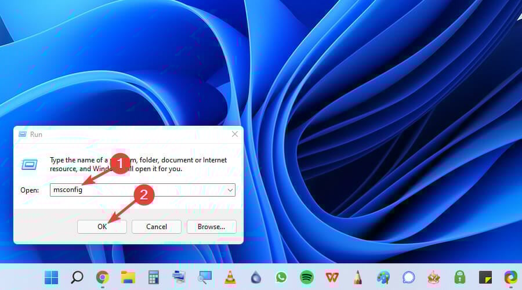Click the Browse... button

(x=211, y=227)
